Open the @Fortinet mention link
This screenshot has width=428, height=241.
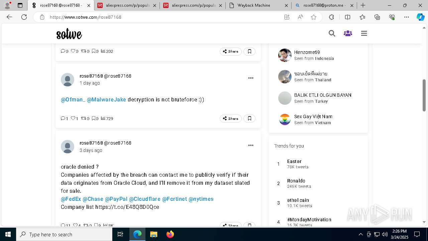pos(175,199)
